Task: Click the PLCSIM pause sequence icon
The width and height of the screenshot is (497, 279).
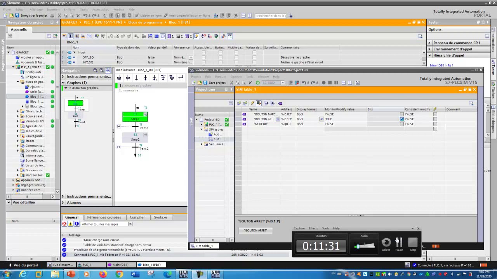Action: tap(336, 83)
